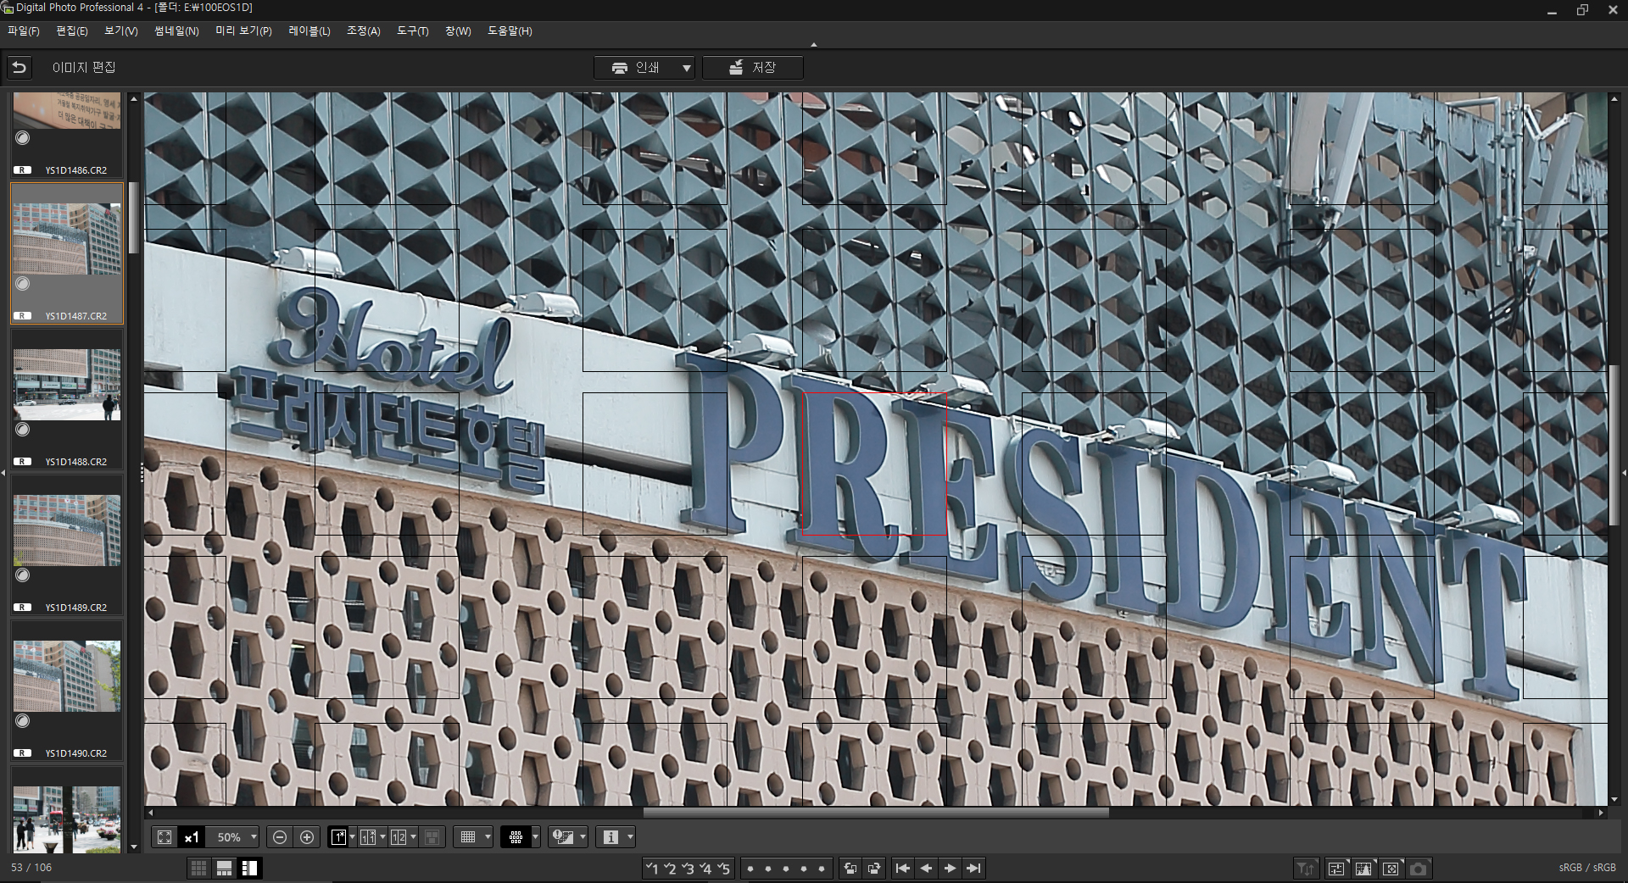1628x883 pixels.
Task: Open highlight/shadow warning dropdown arrow
Action: (x=583, y=837)
